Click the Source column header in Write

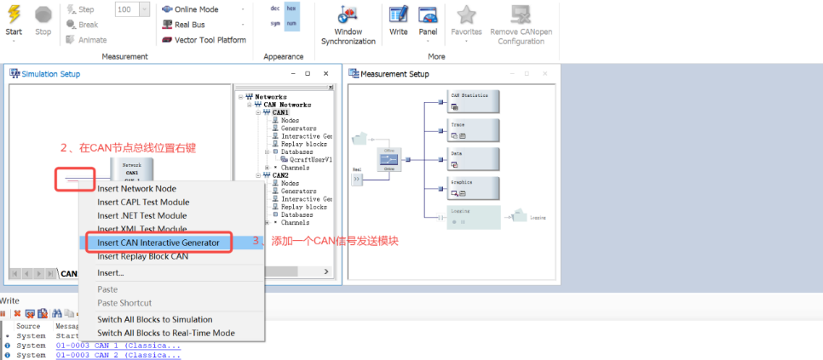pyautogui.click(x=28, y=326)
